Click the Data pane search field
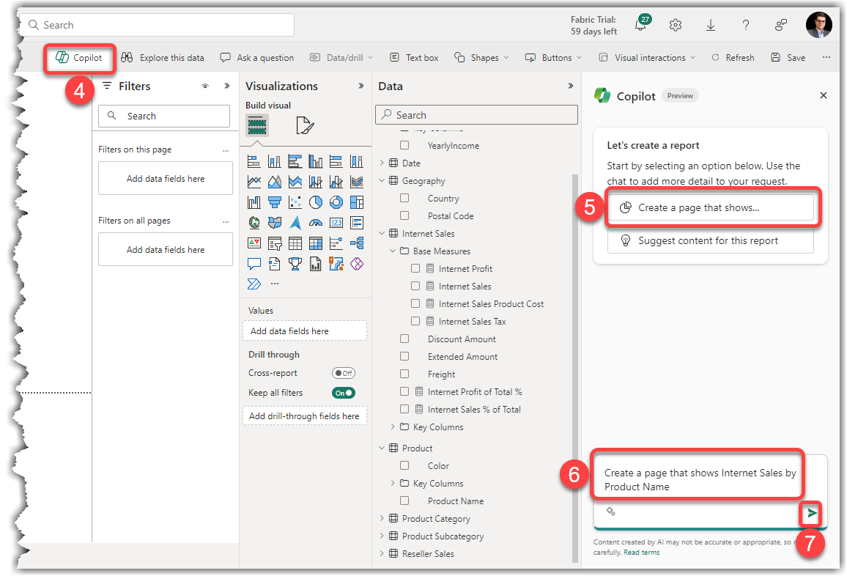This screenshot has width=847, height=576. click(476, 115)
